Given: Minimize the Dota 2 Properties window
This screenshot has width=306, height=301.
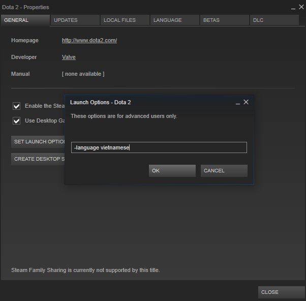Looking at the screenshot, I should click(293, 8).
